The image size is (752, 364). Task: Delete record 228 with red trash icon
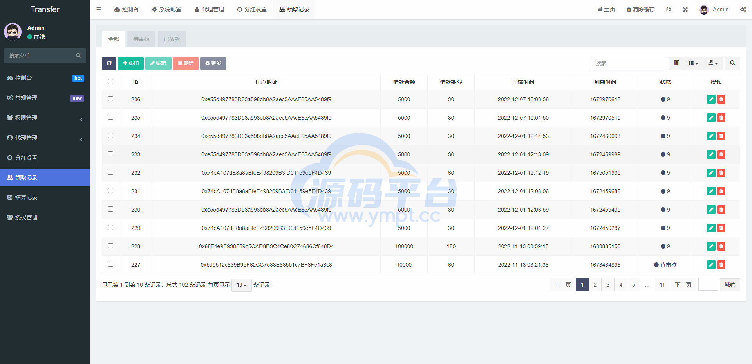click(721, 246)
